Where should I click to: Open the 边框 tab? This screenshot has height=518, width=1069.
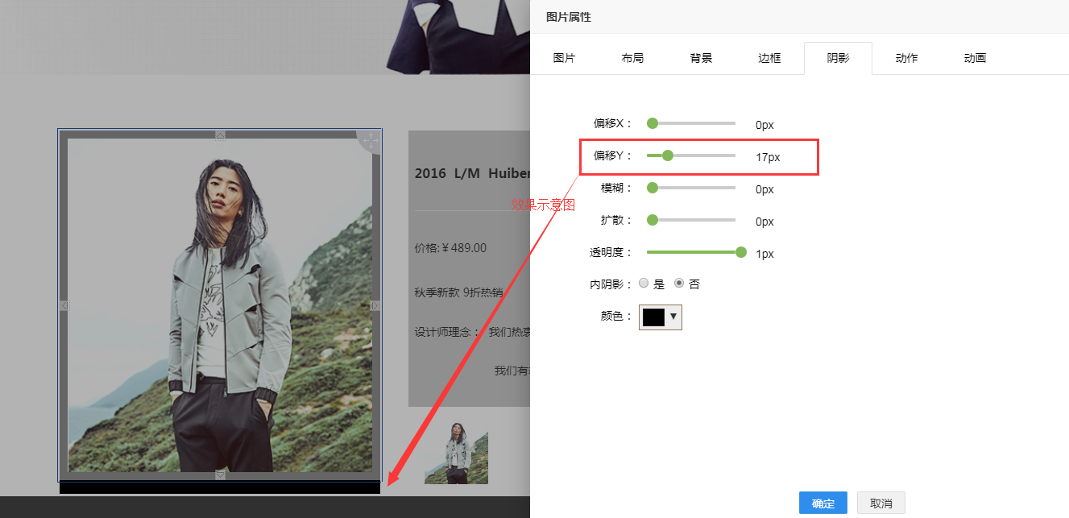769,58
